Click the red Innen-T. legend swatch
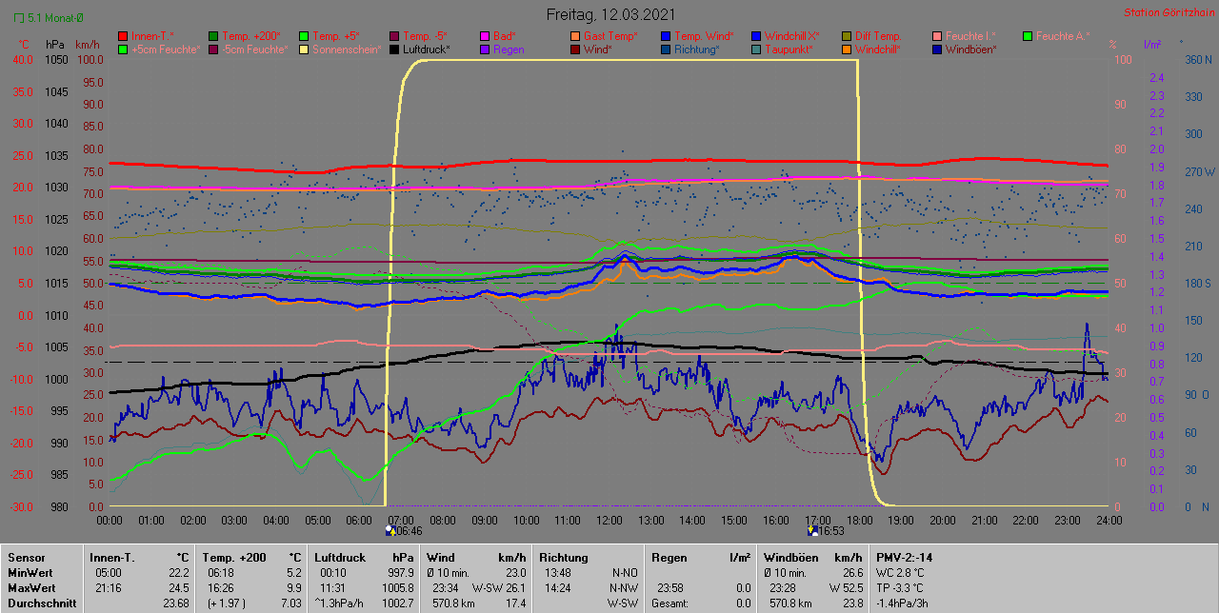This screenshot has width=1219, height=613. coord(123,35)
